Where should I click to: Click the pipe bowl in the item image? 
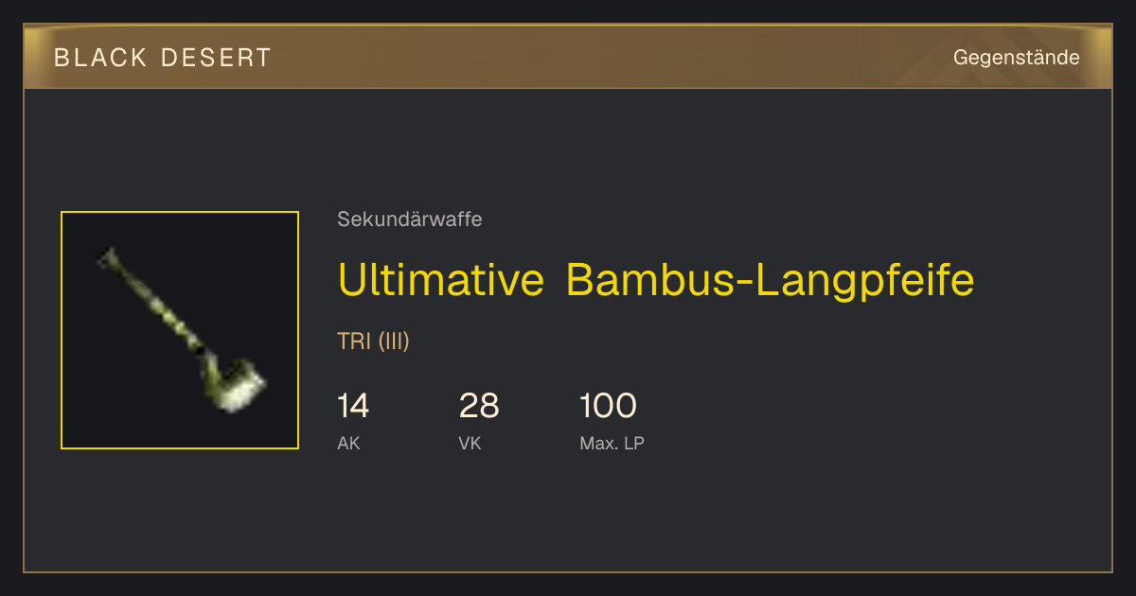(x=238, y=384)
